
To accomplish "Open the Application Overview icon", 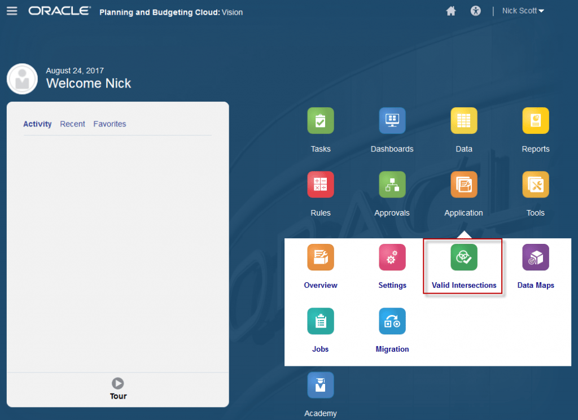I will [321, 257].
